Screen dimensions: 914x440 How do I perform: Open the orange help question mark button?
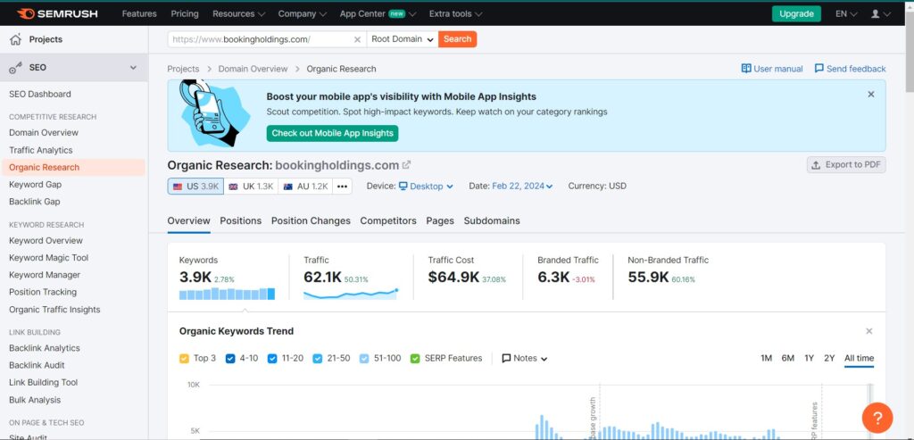tap(877, 418)
